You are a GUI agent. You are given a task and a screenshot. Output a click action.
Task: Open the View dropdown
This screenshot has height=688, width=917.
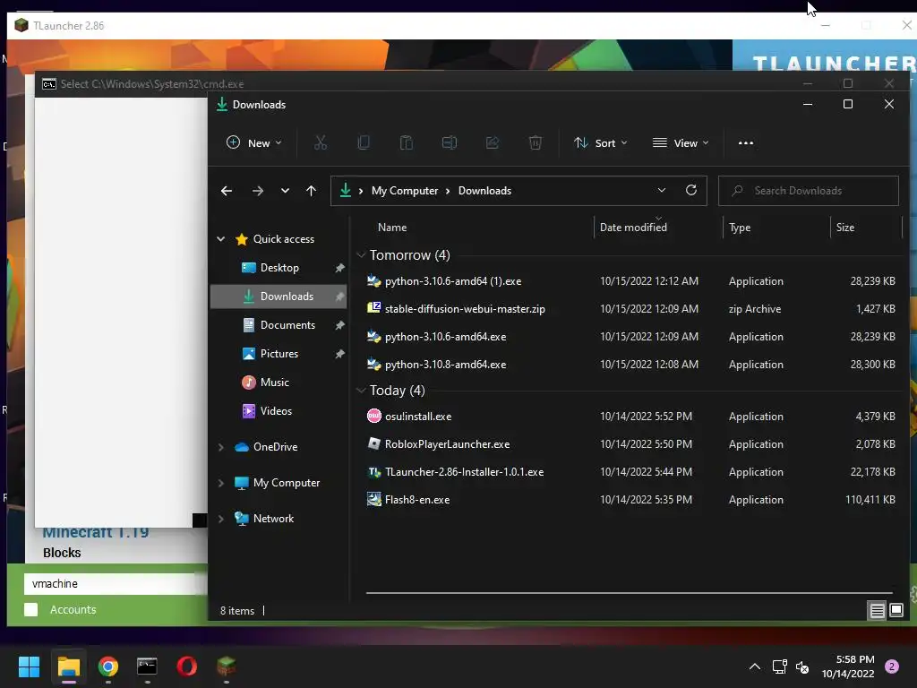(681, 142)
